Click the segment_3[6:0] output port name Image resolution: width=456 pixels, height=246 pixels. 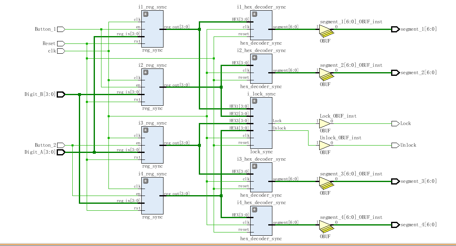(x=419, y=181)
